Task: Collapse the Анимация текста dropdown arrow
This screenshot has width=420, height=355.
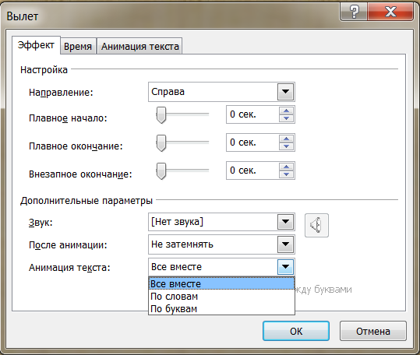Action: 285,267
